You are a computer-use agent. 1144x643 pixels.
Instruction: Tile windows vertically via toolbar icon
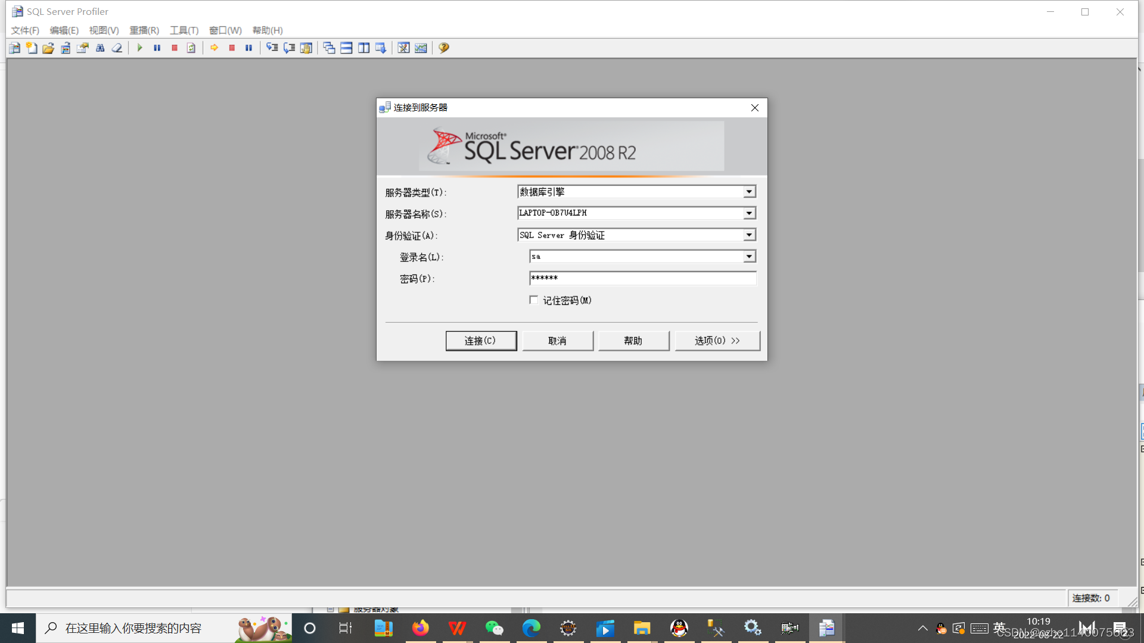363,48
